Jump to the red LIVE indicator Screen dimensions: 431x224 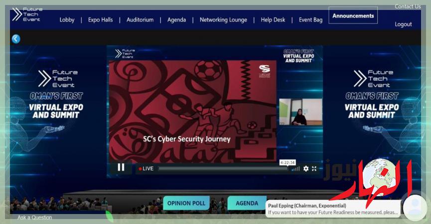146,169
